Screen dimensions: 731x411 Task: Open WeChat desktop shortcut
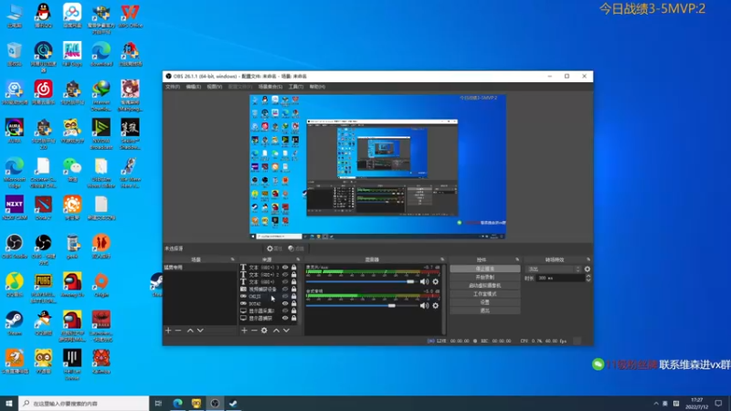[72, 170]
